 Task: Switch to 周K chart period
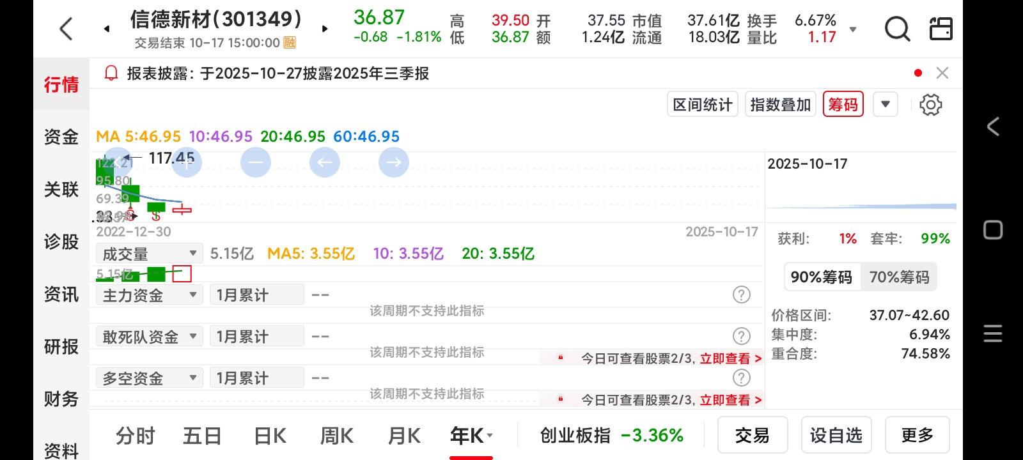pos(337,436)
